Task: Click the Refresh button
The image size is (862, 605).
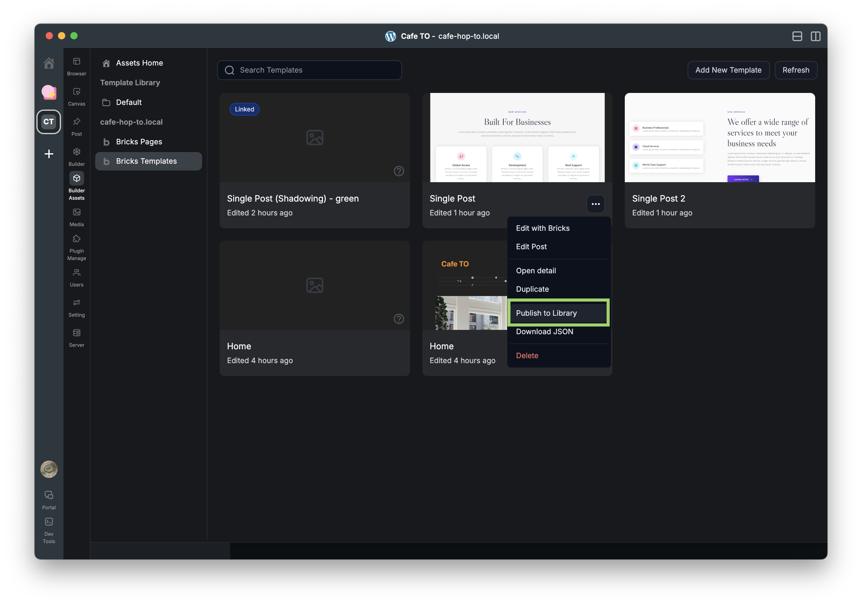Action: [795, 70]
